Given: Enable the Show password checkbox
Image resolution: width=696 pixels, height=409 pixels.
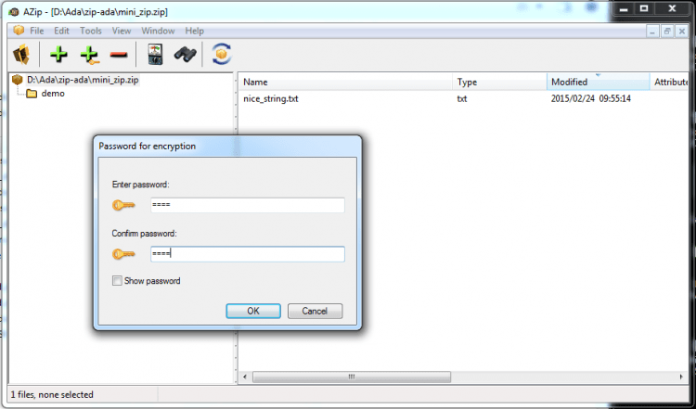Looking at the screenshot, I should (117, 280).
